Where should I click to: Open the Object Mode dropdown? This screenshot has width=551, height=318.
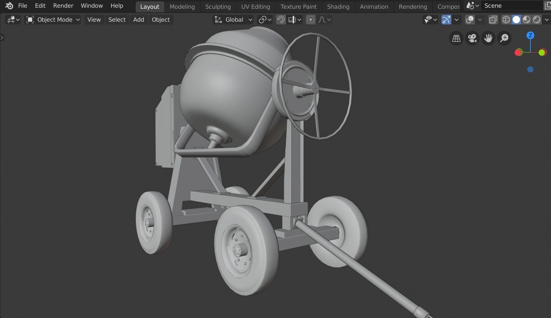coord(53,20)
